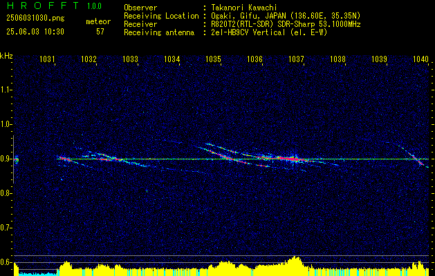Screen dimensions: 435x276
Task: Click frequency axis label 1.0
Action: pyautogui.click(x=5, y=124)
